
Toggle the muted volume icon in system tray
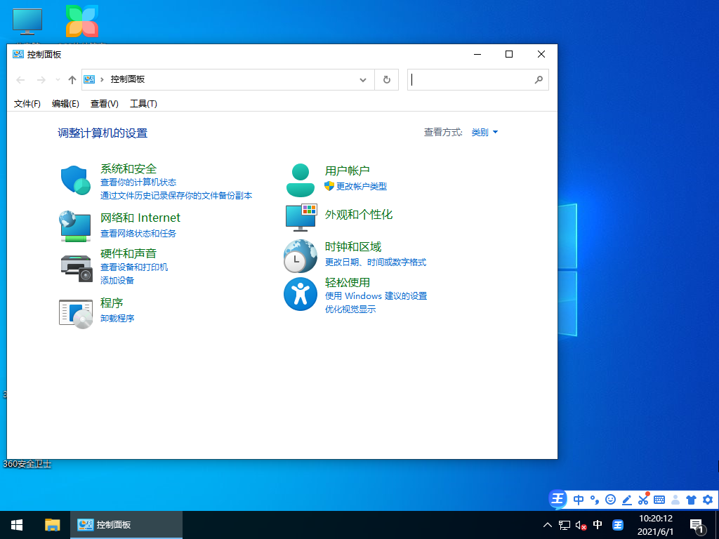(580, 525)
